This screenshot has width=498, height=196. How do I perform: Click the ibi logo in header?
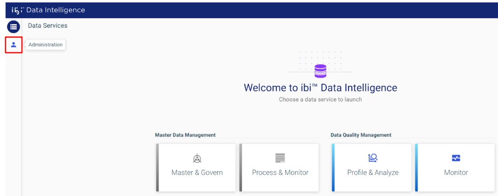coord(18,10)
